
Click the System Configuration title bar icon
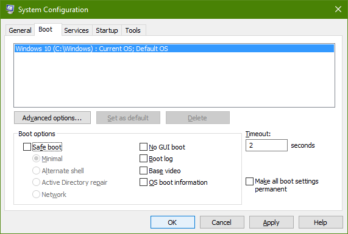(x=10, y=9)
